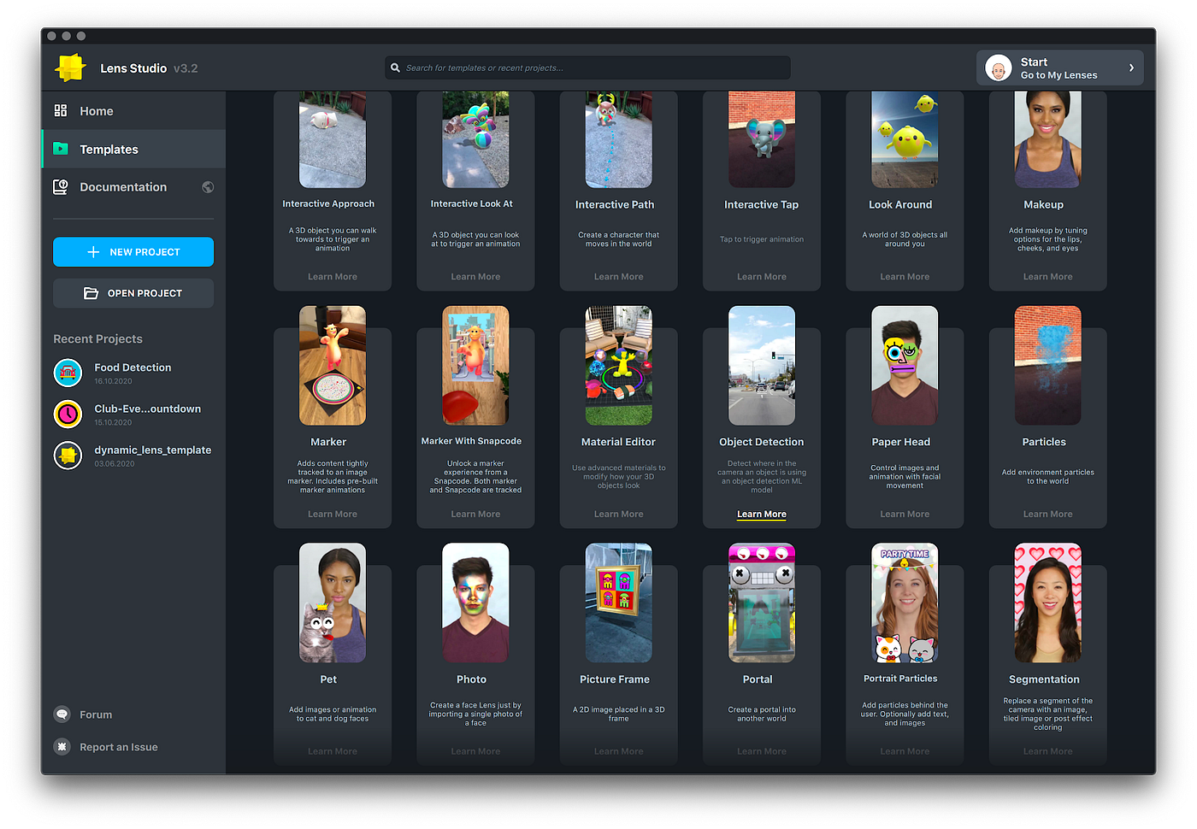Select the Interactive Tap template thumbnail

(762, 139)
